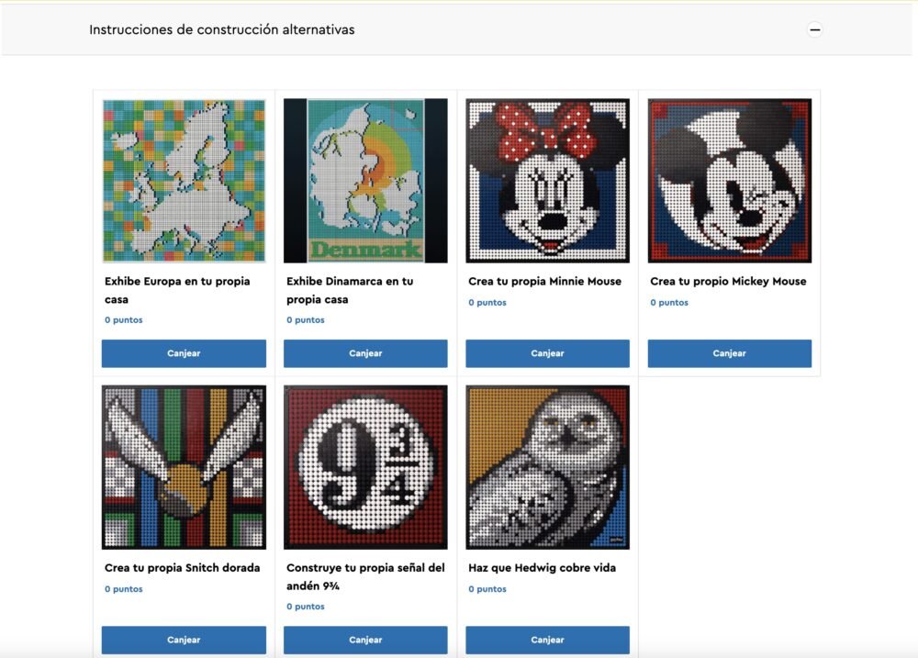Click the "Haz que Hedwig cobre vida" title

[x=542, y=568]
